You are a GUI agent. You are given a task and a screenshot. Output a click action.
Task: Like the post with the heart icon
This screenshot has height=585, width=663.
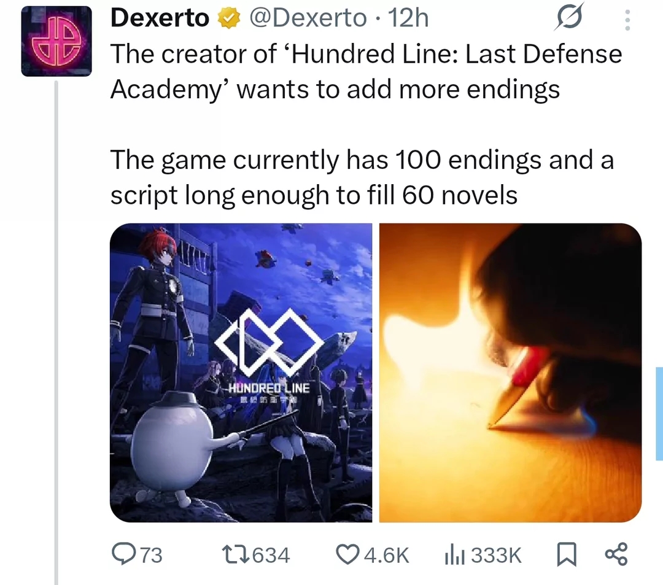coord(347,554)
